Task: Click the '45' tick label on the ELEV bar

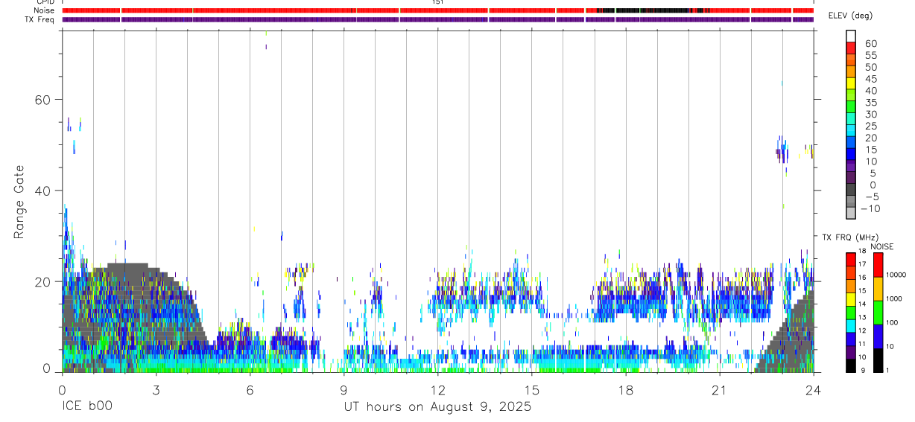Action: click(x=870, y=79)
